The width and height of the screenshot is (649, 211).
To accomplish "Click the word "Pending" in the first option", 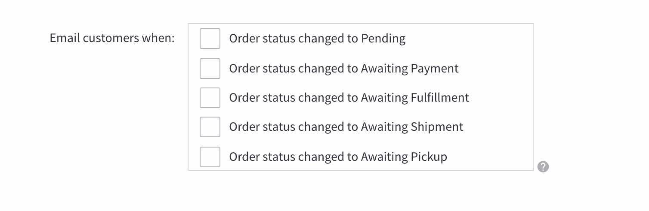I will point(383,39).
